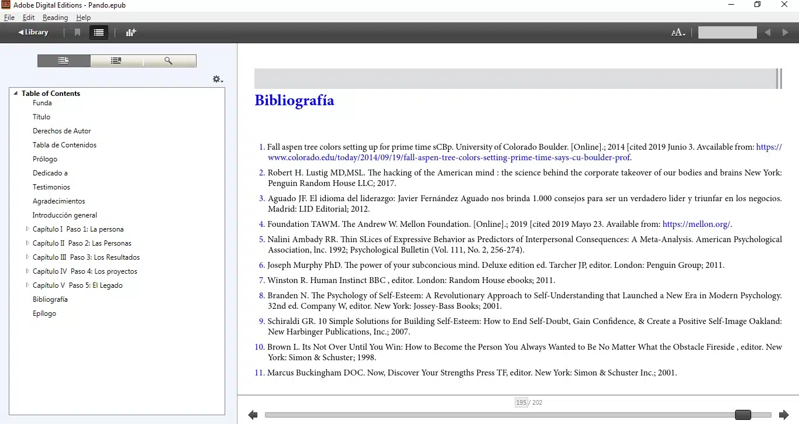Expand Capítulo III Paso 3: Los Resultados

[x=27, y=257]
